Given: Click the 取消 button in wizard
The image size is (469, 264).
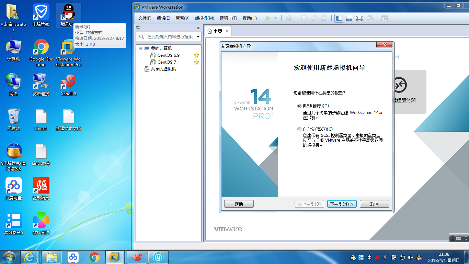Looking at the screenshot, I should click(375, 204).
